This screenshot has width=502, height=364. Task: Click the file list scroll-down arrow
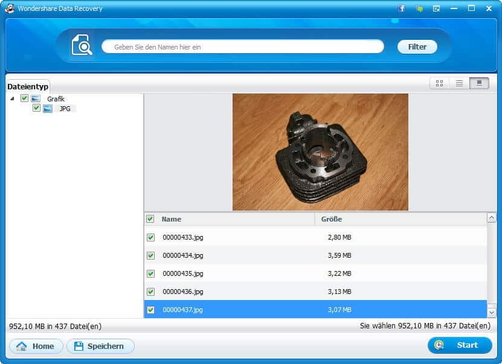coord(492,312)
